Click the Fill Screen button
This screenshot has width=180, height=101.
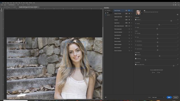coord(29,5)
